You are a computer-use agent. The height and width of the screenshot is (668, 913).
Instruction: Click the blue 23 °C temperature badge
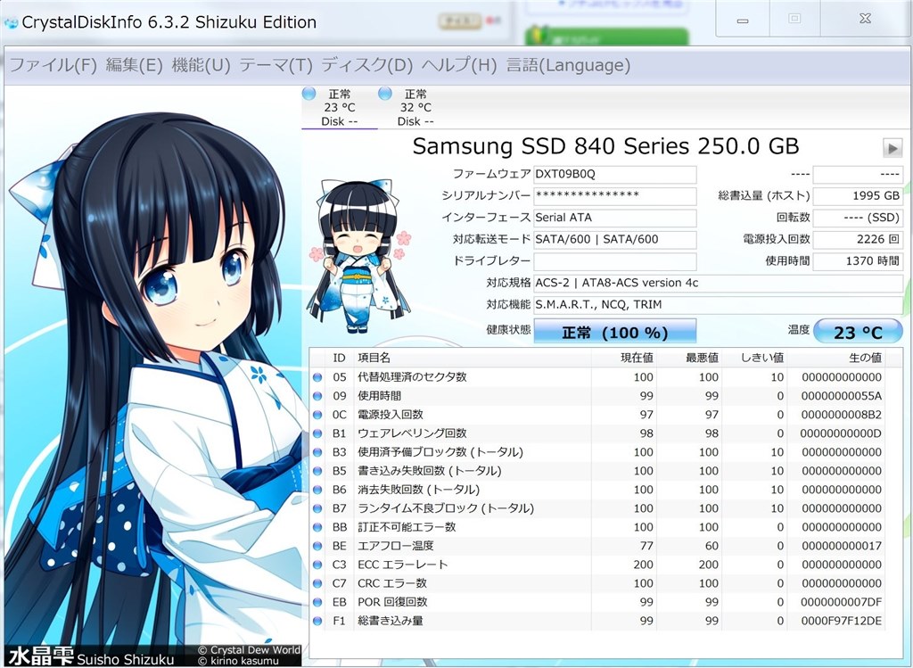pyautogui.click(x=858, y=330)
